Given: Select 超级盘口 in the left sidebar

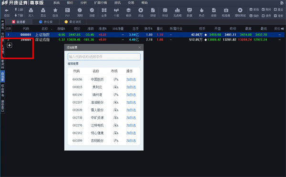Looking at the screenshot, I should pyautogui.click(x=2, y=106).
